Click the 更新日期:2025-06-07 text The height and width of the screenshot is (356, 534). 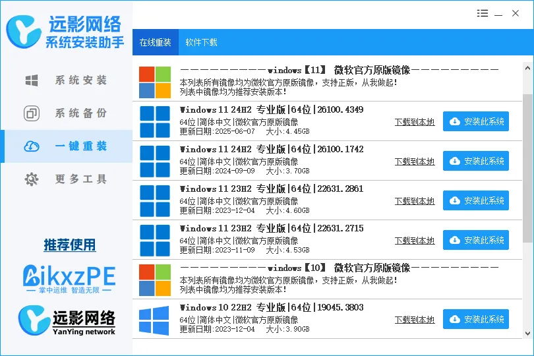(x=217, y=131)
